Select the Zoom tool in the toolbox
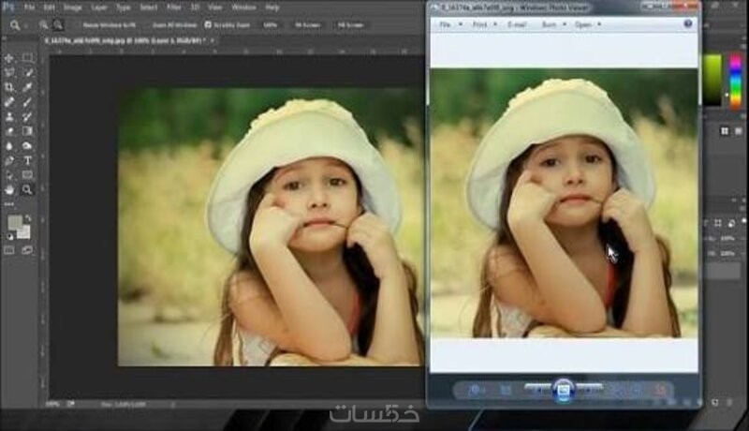Viewport: 749px width, 431px height. (x=27, y=189)
